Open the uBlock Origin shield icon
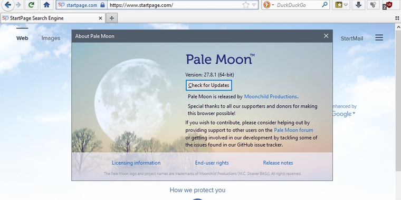The image size is (401, 200). tap(388, 5)
